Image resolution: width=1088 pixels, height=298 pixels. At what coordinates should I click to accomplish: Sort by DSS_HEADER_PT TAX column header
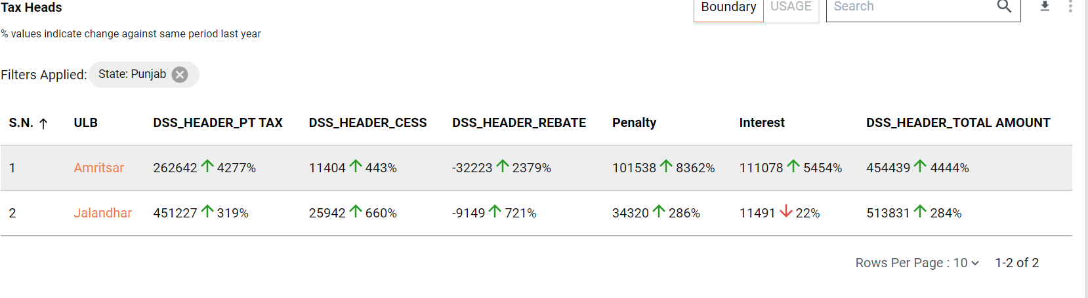(x=218, y=122)
